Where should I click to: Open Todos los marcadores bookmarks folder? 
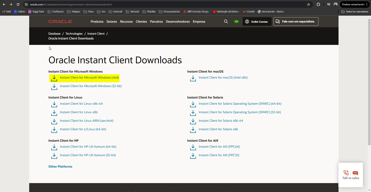(x=355, y=12)
